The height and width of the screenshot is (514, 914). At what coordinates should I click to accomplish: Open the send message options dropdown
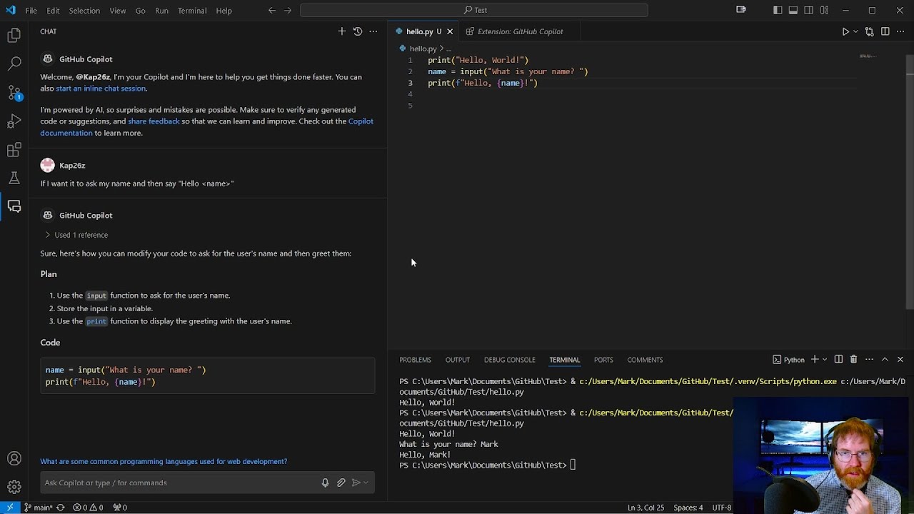click(x=366, y=483)
